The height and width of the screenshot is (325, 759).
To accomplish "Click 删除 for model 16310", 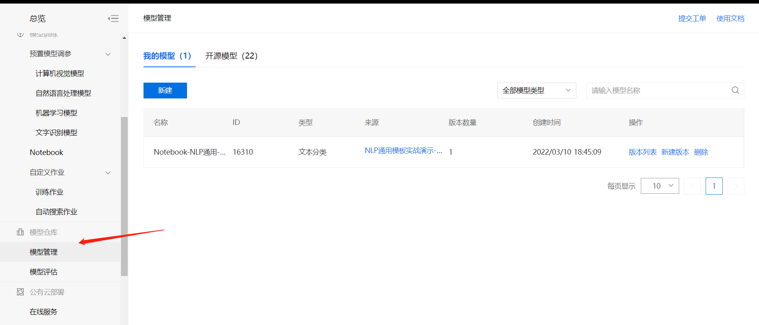I will [701, 152].
